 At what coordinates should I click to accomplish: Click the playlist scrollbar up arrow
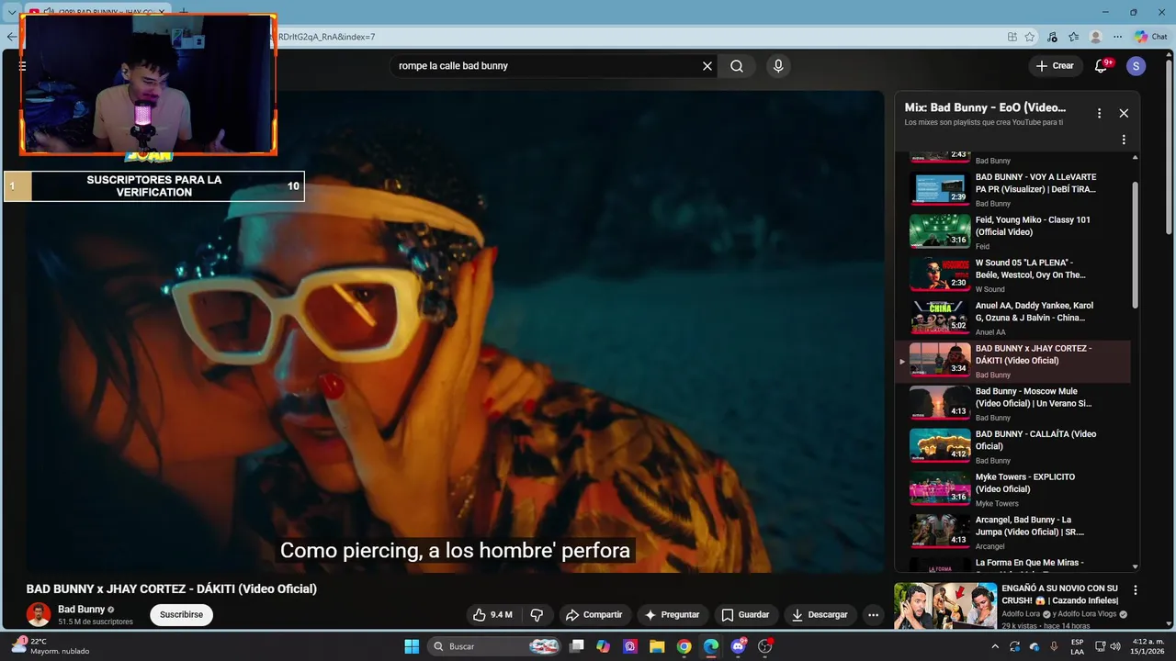(1136, 157)
